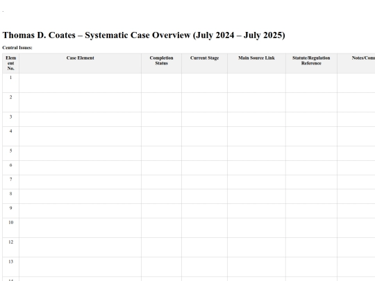The image size is (375, 281).
Task: Click the Completion Status cell in row 2
Action: (x=161, y=103)
